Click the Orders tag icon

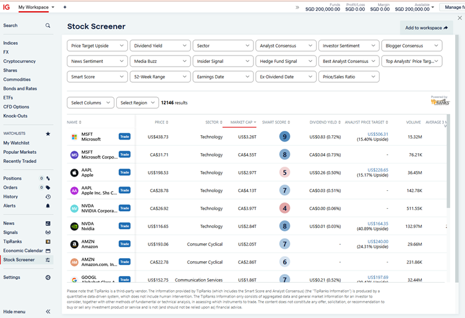pos(48,188)
